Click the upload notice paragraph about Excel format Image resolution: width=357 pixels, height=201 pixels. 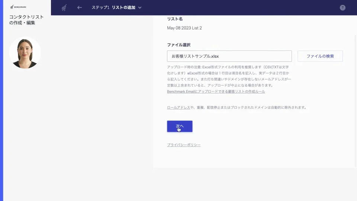click(229, 76)
